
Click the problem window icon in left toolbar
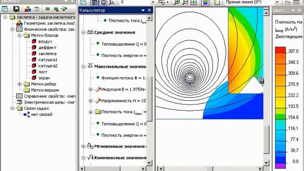coord(5,9)
